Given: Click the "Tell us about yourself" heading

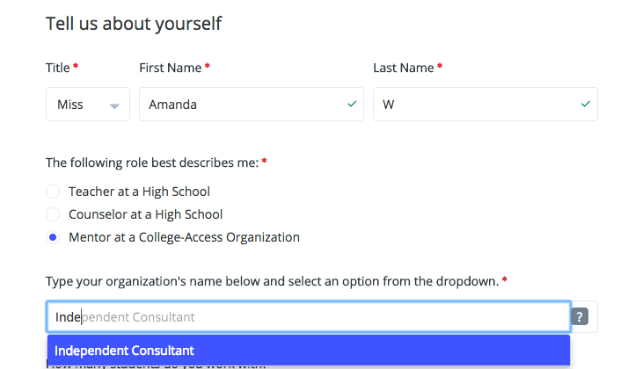Looking at the screenshot, I should tap(134, 24).
